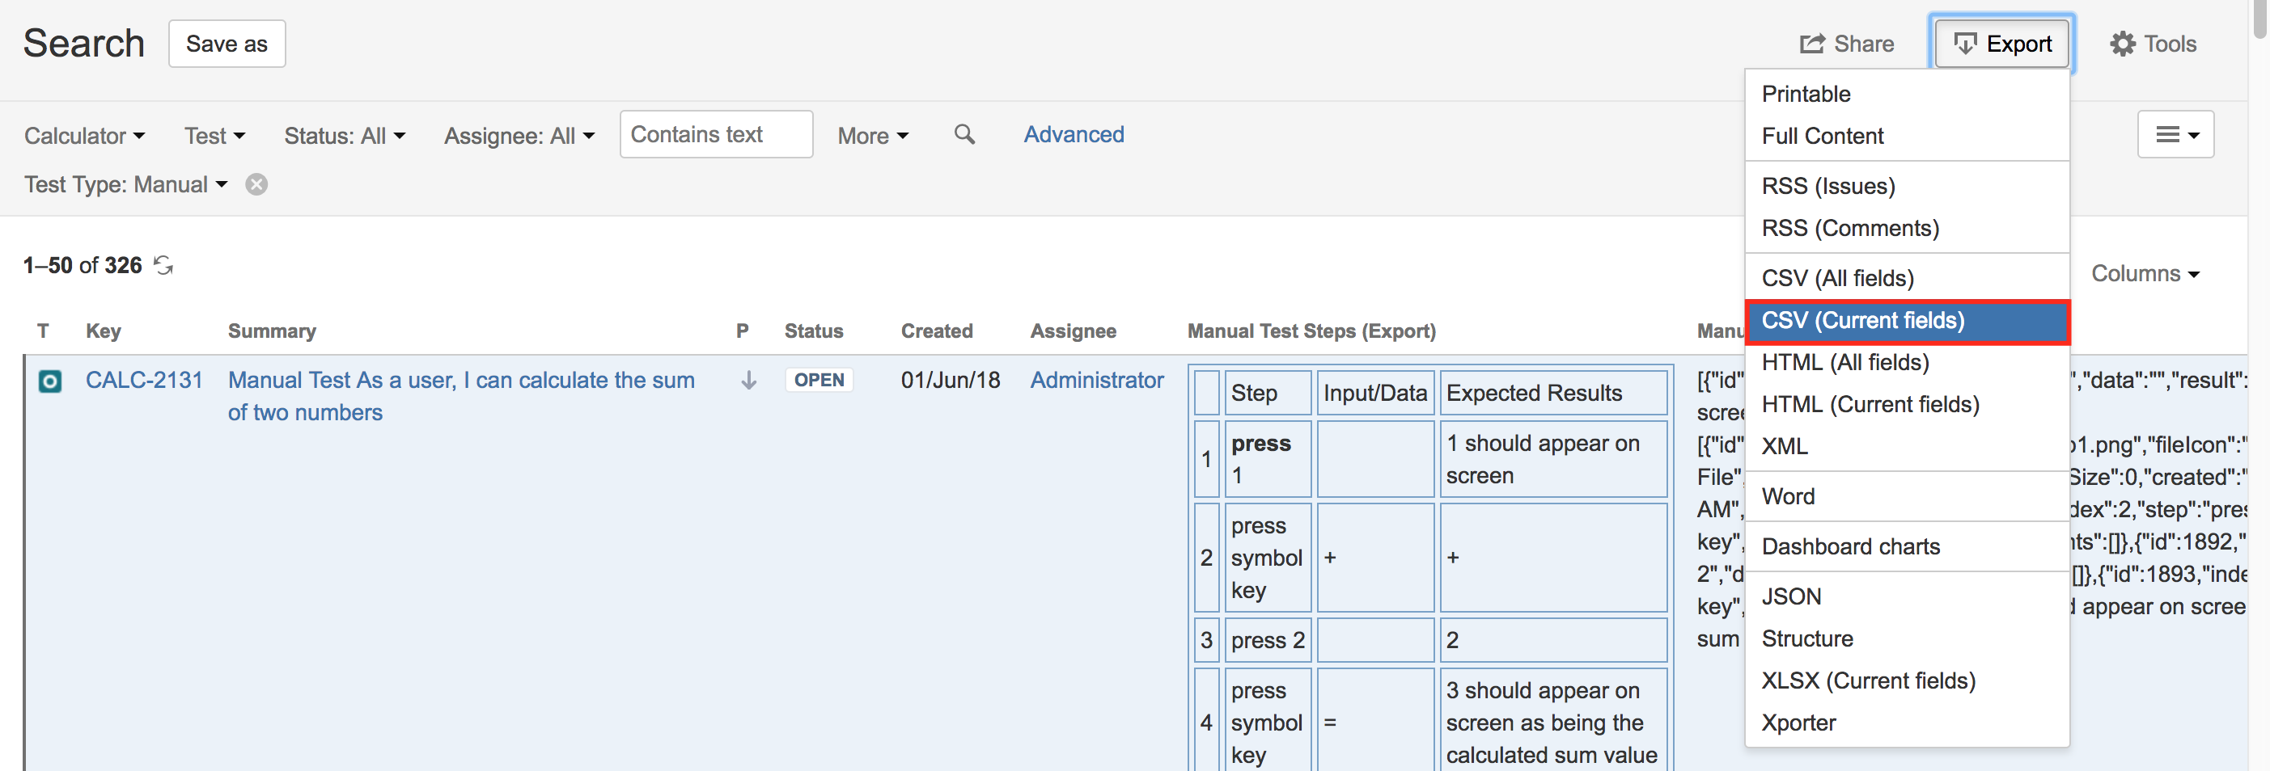Focus the Contains text search field
The image size is (2270, 771).
coord(717,135)
